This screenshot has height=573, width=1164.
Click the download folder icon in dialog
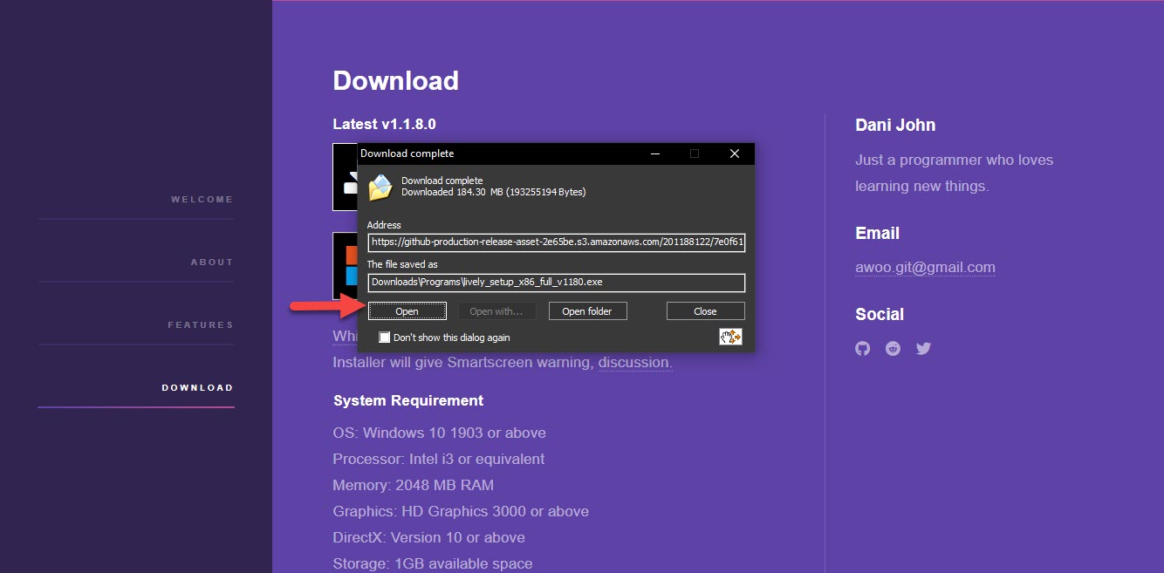380,187
